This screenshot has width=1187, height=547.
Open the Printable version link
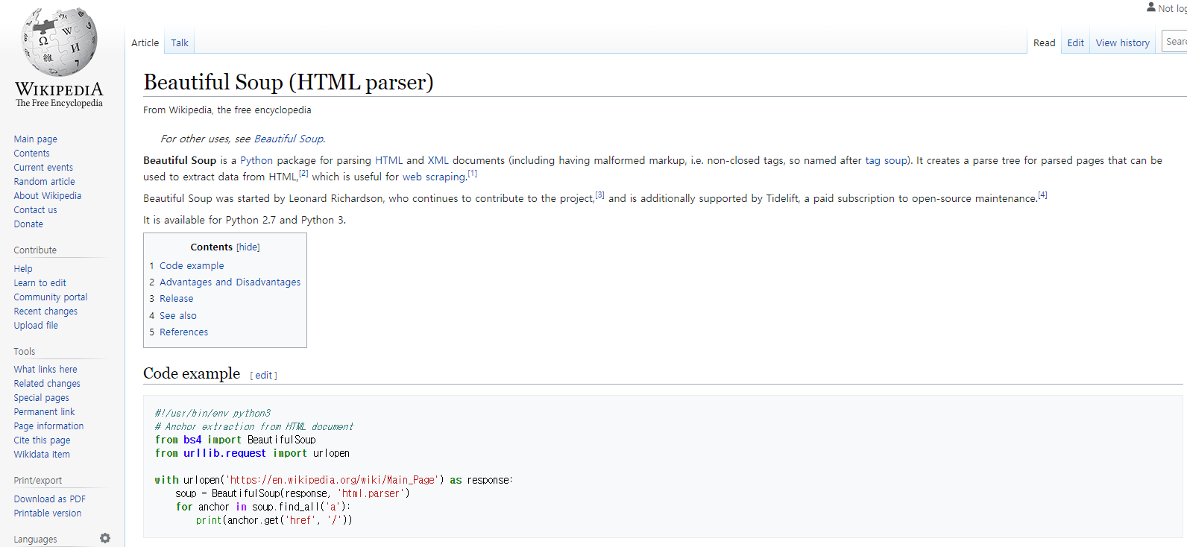48,513
